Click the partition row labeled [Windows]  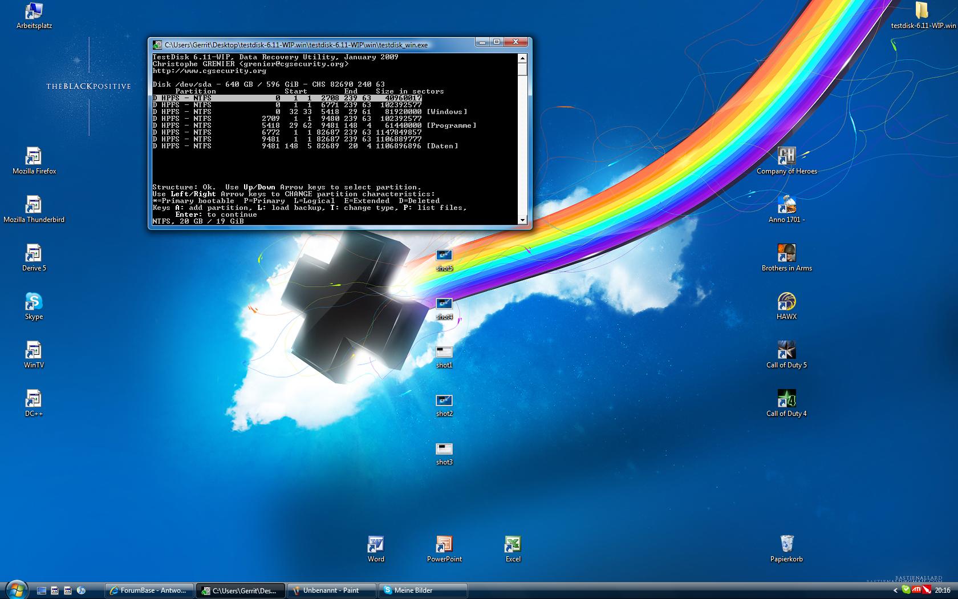[x=310, y=112]
